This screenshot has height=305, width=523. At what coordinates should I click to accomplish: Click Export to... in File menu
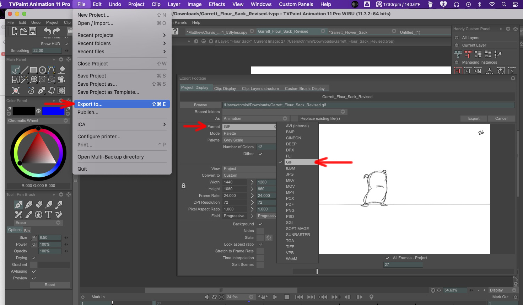pos(122,104)
